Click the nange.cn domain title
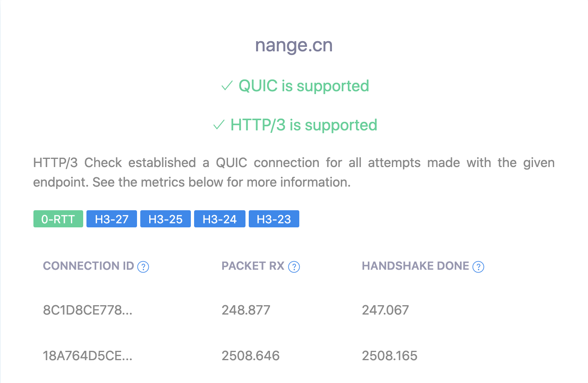 click(294, 45)
